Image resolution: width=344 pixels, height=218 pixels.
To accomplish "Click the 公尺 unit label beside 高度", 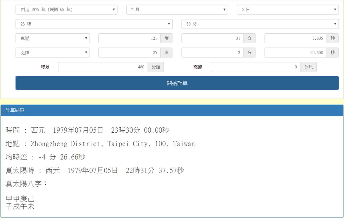I will (x=308, y=67).
